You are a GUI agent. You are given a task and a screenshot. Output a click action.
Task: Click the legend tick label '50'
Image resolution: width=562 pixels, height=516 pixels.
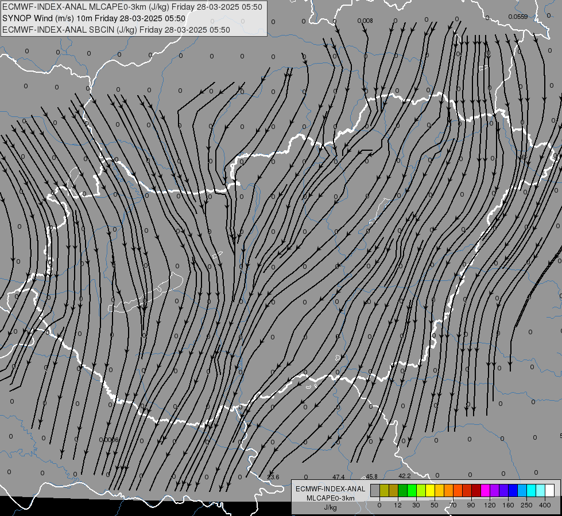tap(435, 505)
